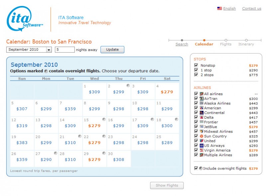The height and width of the screenshot is (196, 266).
Task: Uncheck the Nonstop stops filter
Action: pos(196,65)
